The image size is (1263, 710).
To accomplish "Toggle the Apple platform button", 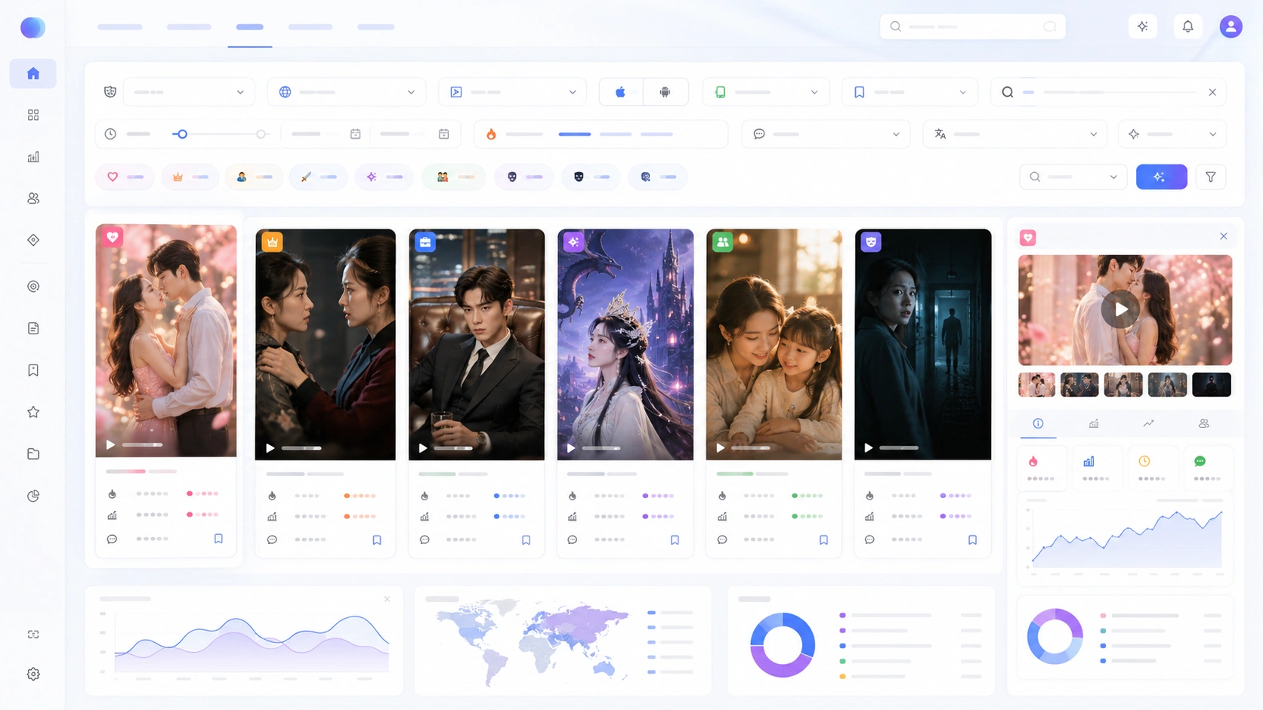I will tap(620, 92).
